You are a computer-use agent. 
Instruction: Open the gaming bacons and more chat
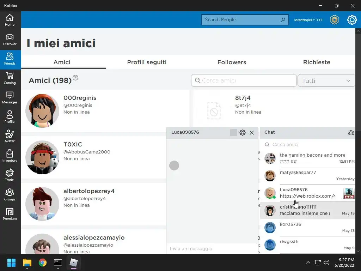pos(308,158)
